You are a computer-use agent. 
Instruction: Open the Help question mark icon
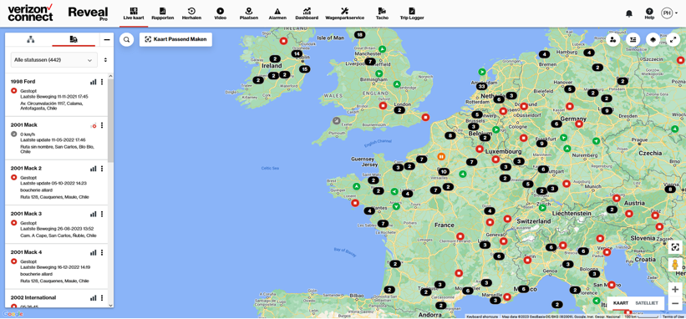[x=649, y=13]
